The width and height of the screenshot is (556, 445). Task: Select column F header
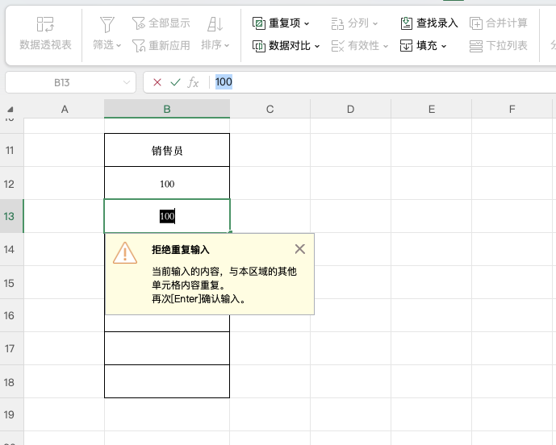pyautogui.click(x=512, y=109)
